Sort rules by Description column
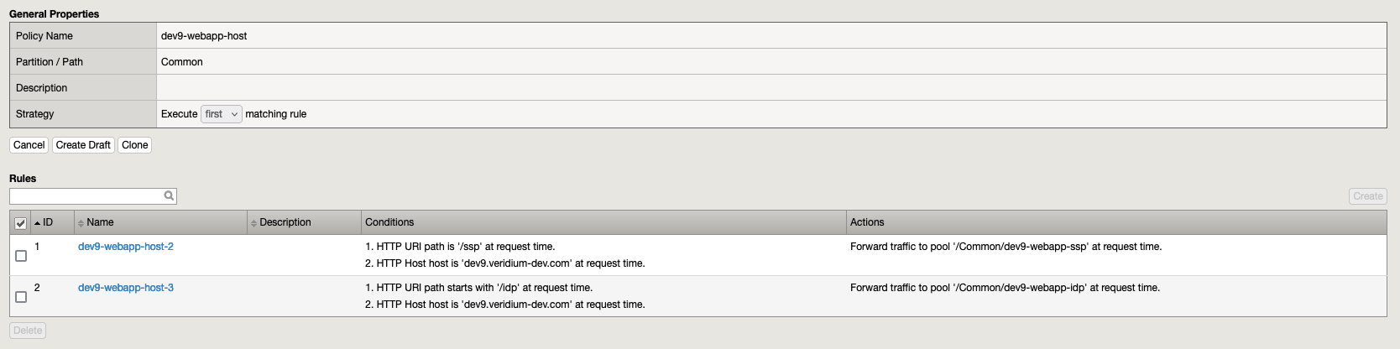 [x=285, y=222]
